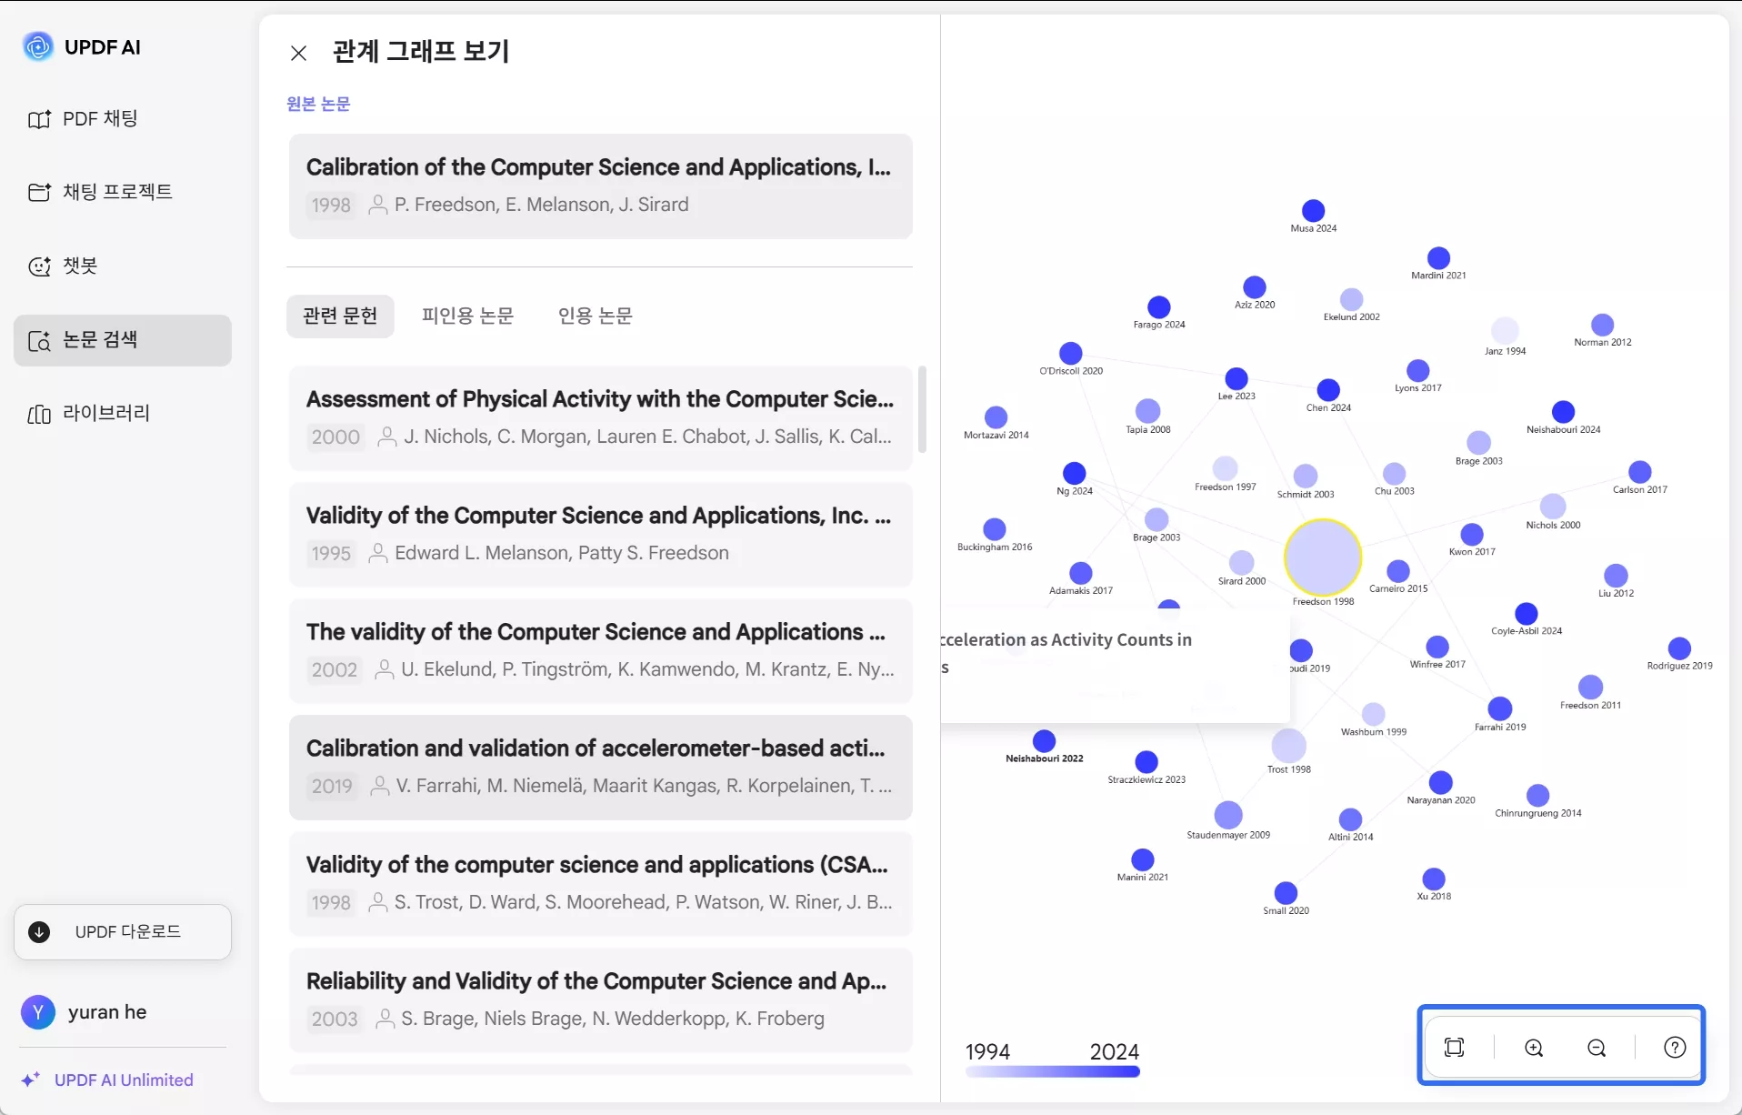Viewport: 1742px width, 1115px height.
Task: Select the Sirard 2000 graph node
Action: point(1241,562)
